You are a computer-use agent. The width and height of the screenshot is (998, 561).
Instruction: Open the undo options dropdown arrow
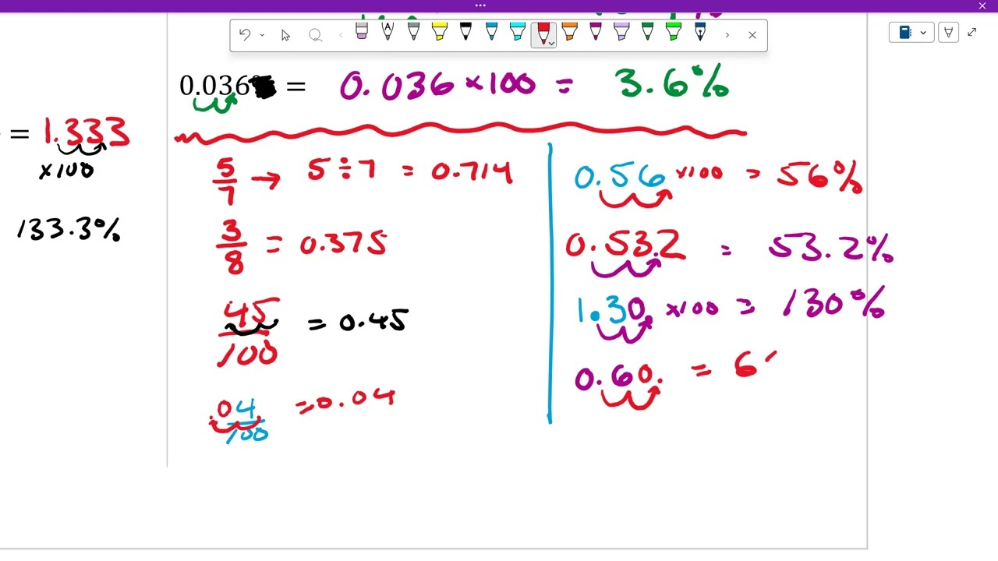262,35
